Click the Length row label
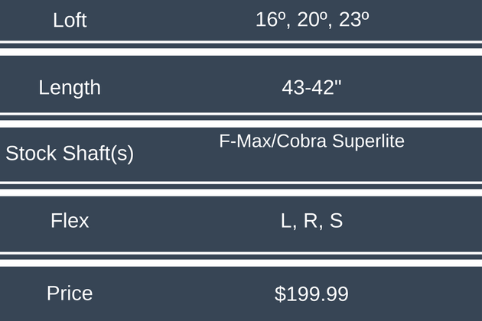The image size is (482, 321). (70, 87)
